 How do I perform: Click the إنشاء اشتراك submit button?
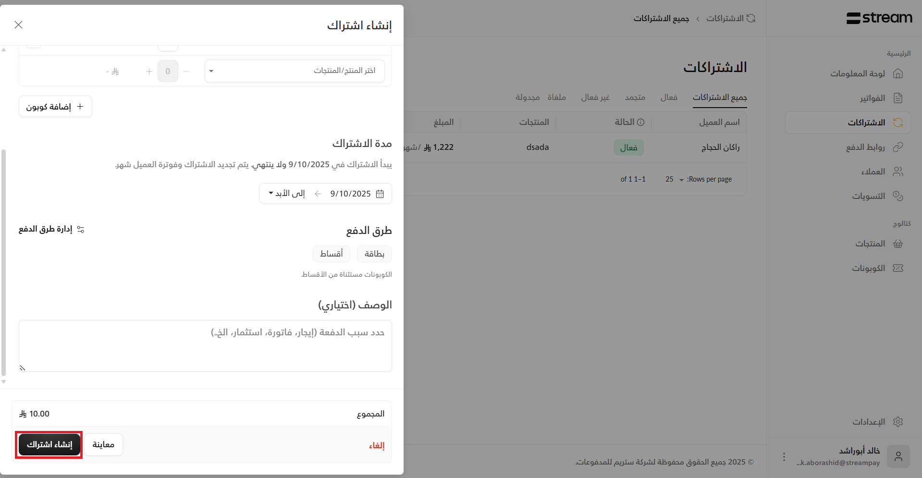49,445
